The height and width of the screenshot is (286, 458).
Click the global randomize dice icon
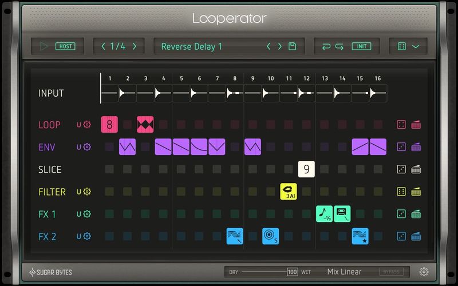point(402,46)
